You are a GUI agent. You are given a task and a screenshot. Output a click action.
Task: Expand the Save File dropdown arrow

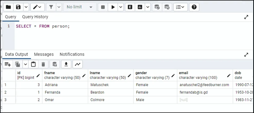pyautogui.click(x=26, y=7)
